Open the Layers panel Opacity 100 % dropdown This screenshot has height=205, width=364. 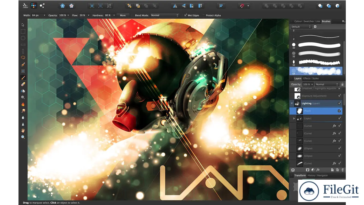pyautogui.click(x=308, y=84)
